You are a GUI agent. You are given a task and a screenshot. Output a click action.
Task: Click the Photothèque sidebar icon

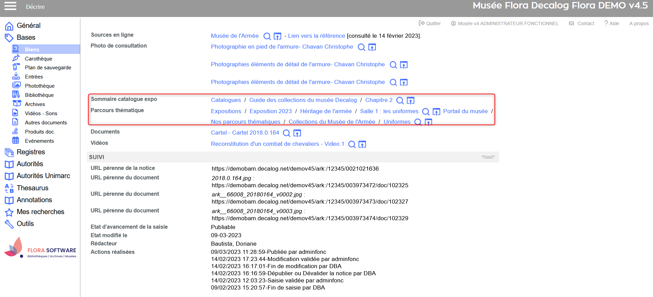(x=16, y=86)
